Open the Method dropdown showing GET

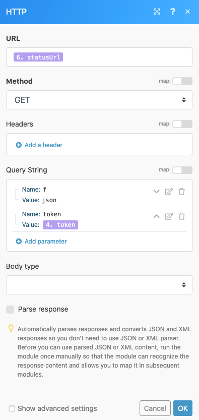pos(99,100)
